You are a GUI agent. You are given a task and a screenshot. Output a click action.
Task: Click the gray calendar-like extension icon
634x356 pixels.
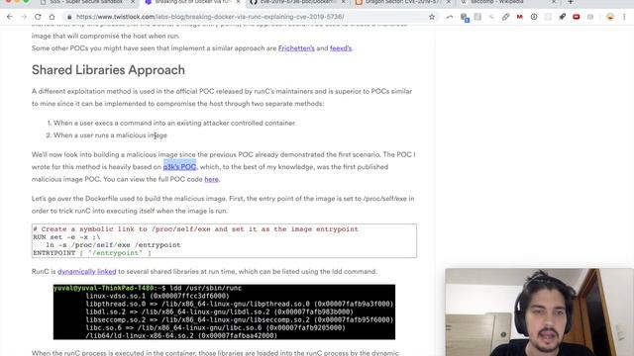tap(590, 17)
